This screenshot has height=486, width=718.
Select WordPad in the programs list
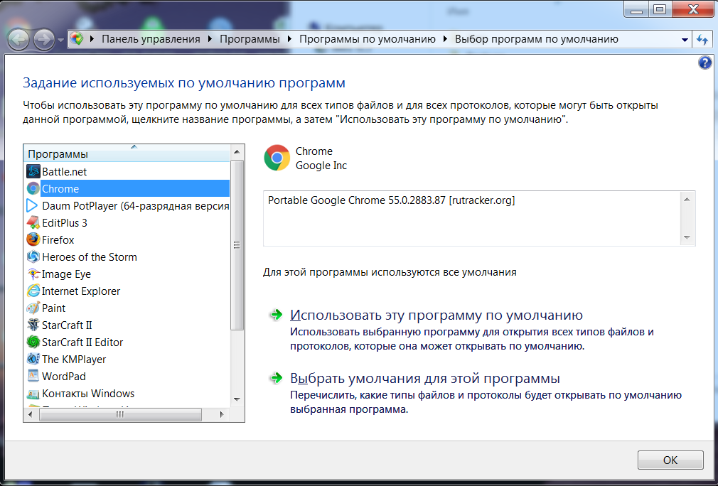click(127, 376)
